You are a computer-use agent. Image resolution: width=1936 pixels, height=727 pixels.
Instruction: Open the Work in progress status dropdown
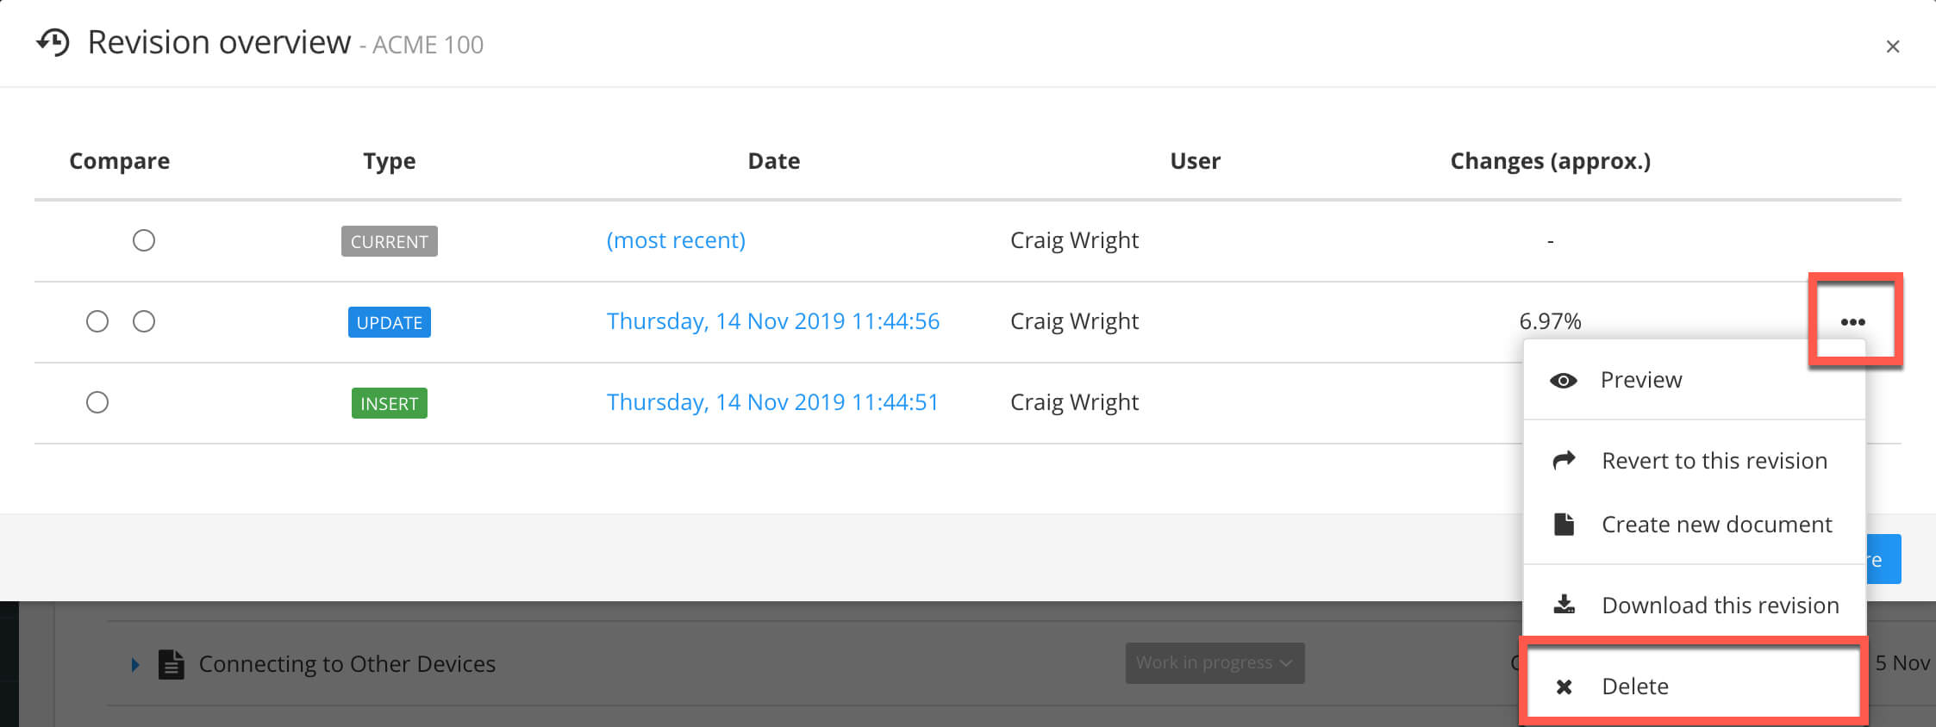click(x=1214, y=662)
